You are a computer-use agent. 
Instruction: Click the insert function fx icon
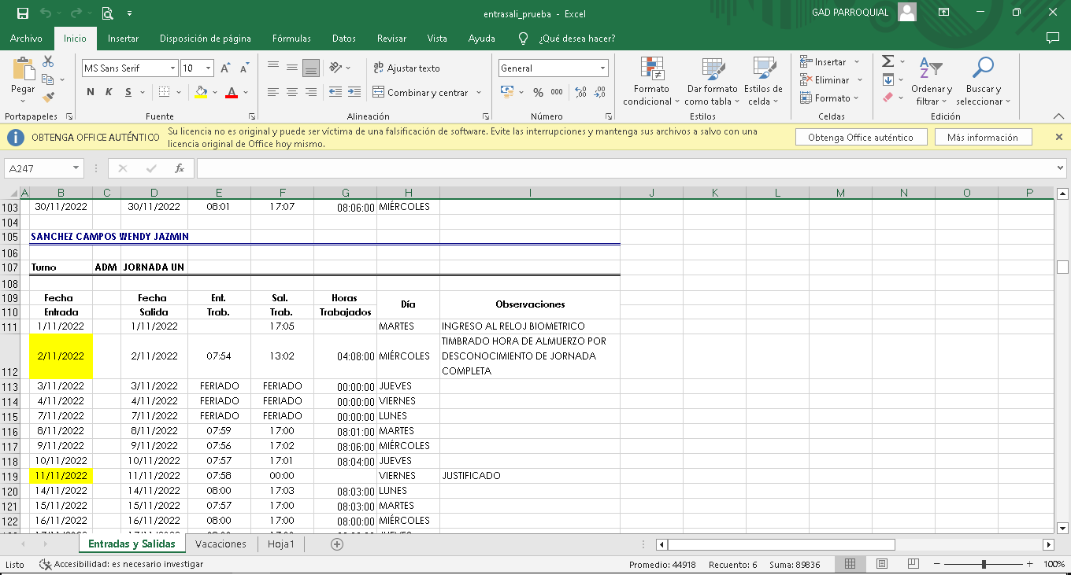coord(180,168)
